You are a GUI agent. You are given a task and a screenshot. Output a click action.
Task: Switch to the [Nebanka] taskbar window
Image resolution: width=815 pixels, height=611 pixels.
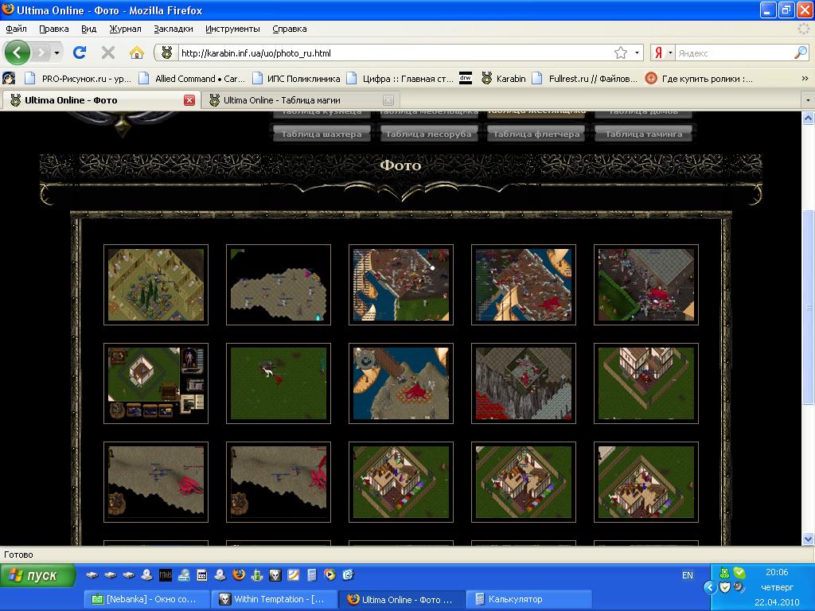(147, 599)
